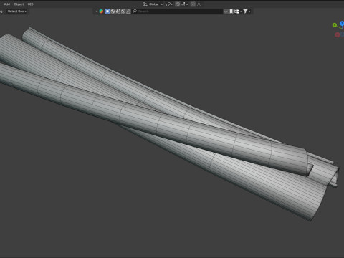The image size is (344, 258).
Task: Open the Add menu
Action: tap(7, 4)
